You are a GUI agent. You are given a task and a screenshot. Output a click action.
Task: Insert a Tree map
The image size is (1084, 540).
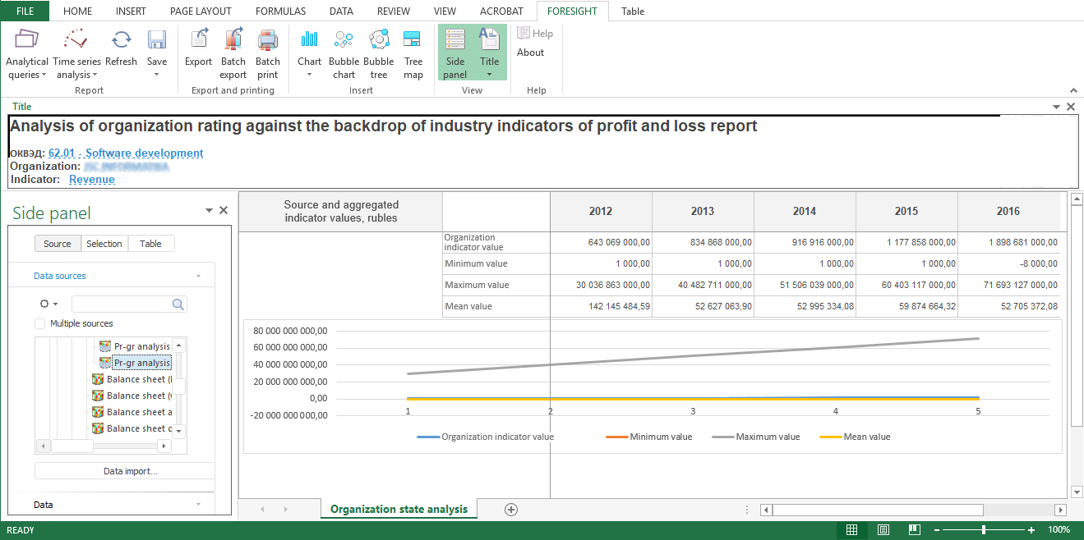(413, 53)
